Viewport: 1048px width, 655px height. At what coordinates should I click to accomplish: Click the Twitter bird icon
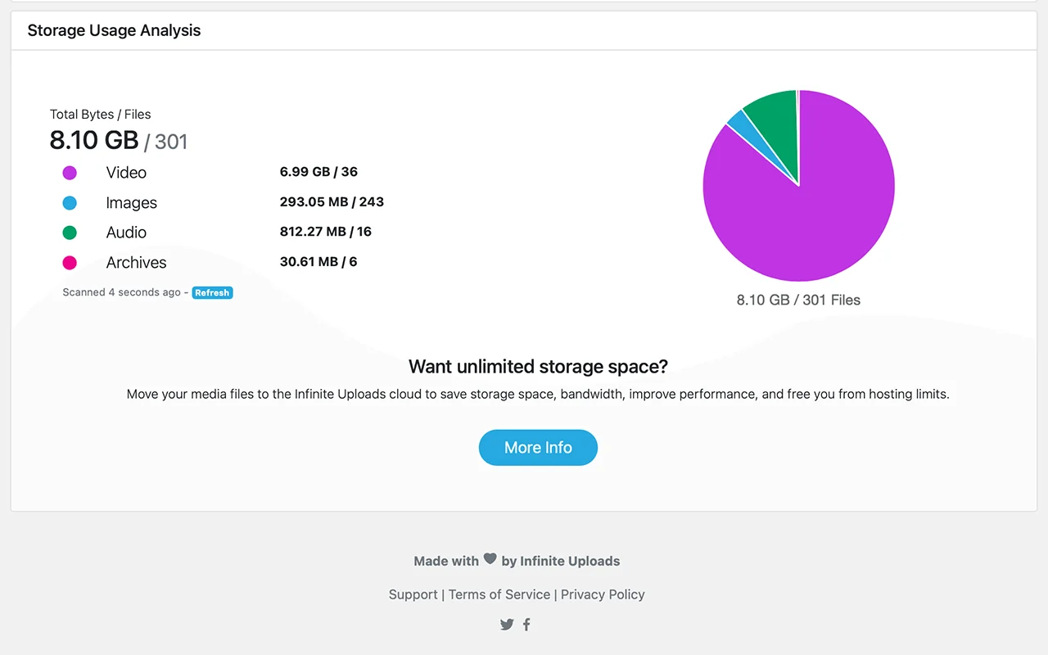(507, 625)
